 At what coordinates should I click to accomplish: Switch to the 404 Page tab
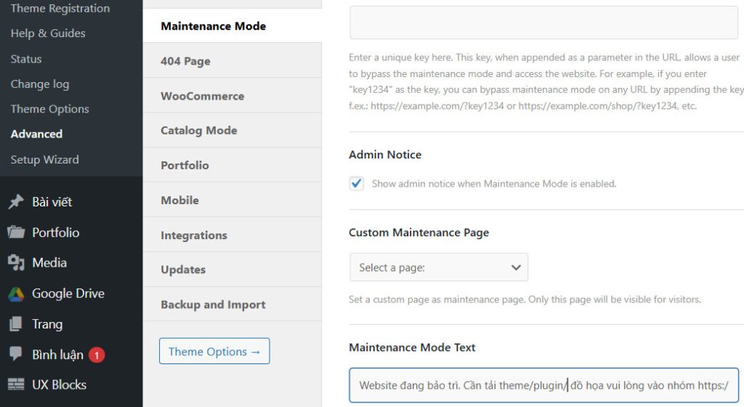(232, 61)
